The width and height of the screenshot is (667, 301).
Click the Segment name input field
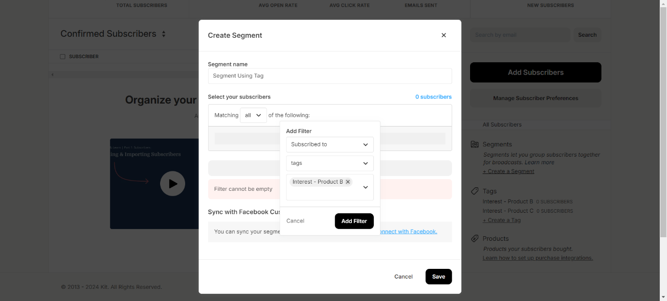329,76
